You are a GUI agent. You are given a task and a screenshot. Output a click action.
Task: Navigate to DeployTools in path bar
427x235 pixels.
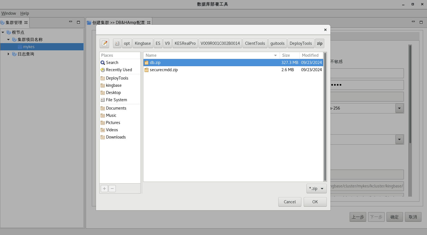point(301,43)
